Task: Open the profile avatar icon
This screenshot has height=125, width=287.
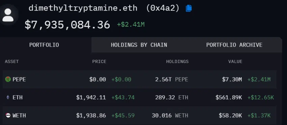Action: pos(8,15)
